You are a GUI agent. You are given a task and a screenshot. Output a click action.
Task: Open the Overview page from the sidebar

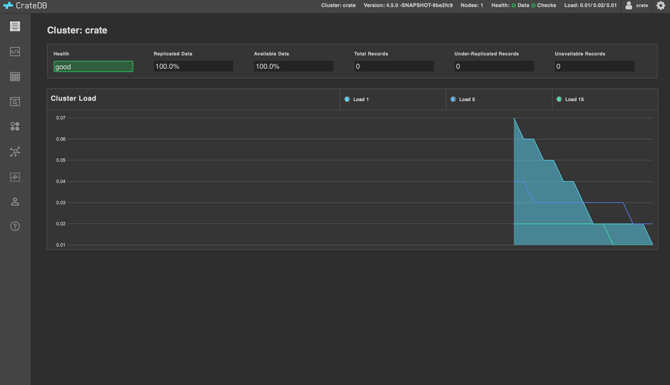pos(14,26)
